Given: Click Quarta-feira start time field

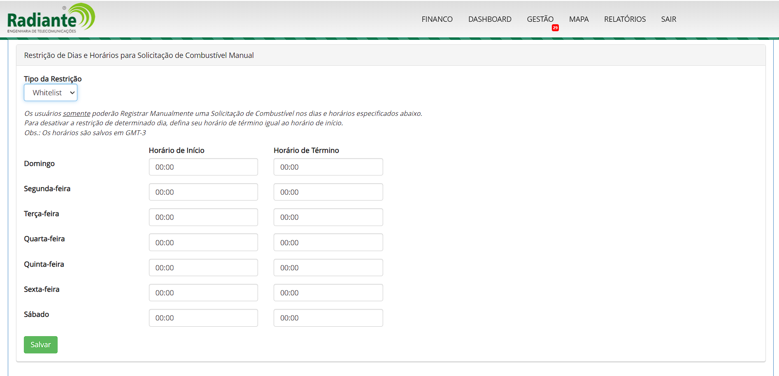Looking at the screenshot, I should [203, 242].
